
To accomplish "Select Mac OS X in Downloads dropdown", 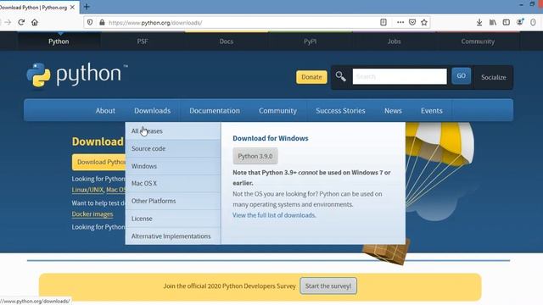I will tap(173, 183).
